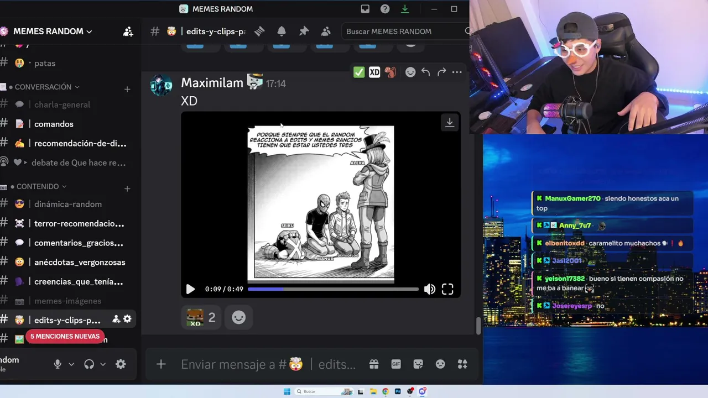Focus the Buscar MEMES RANDOM search box

tap(405, 32)
